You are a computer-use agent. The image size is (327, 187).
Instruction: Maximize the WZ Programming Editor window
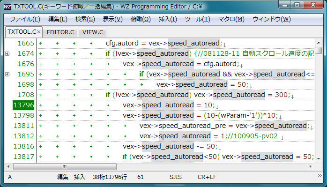[297, 5]
